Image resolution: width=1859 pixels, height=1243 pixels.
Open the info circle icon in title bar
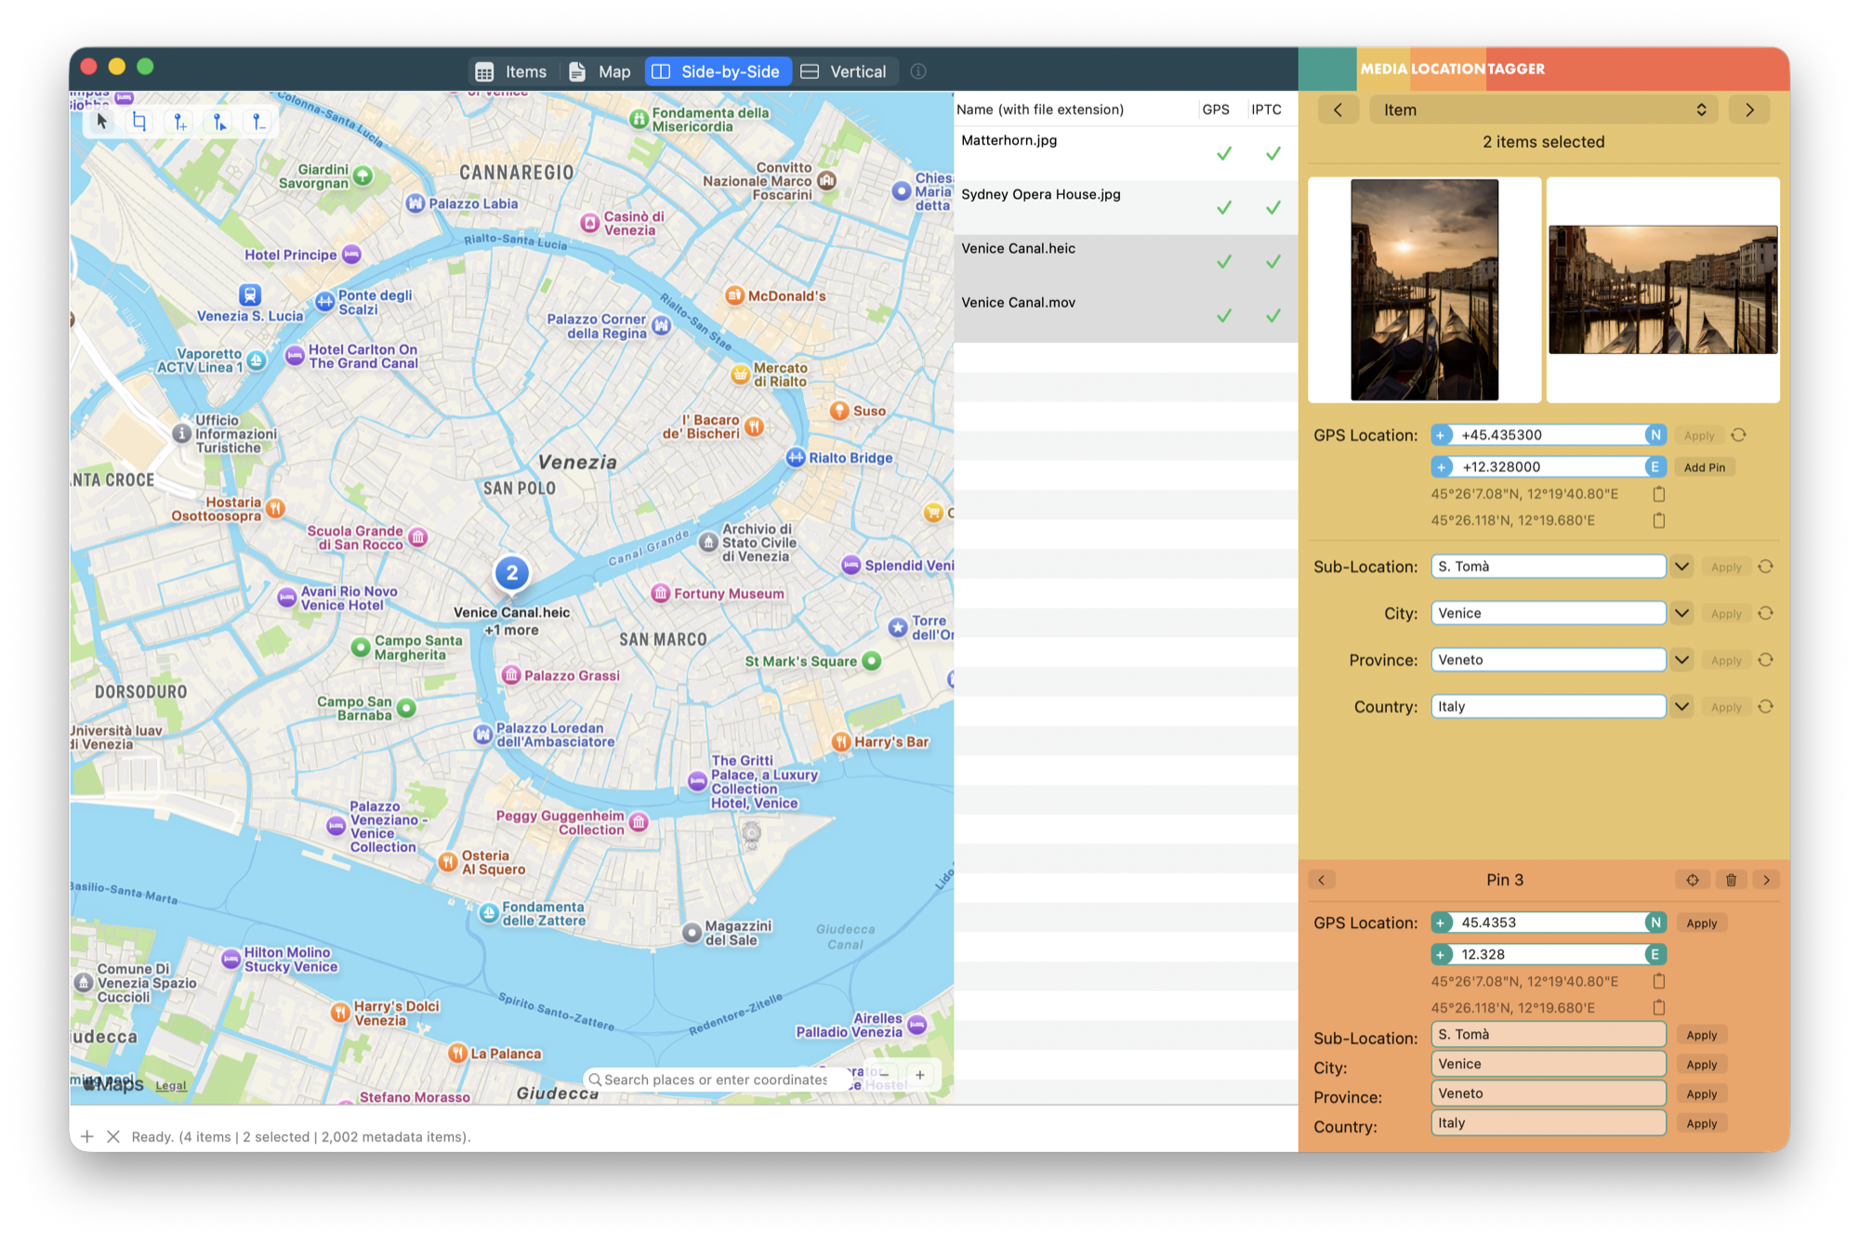918,72
